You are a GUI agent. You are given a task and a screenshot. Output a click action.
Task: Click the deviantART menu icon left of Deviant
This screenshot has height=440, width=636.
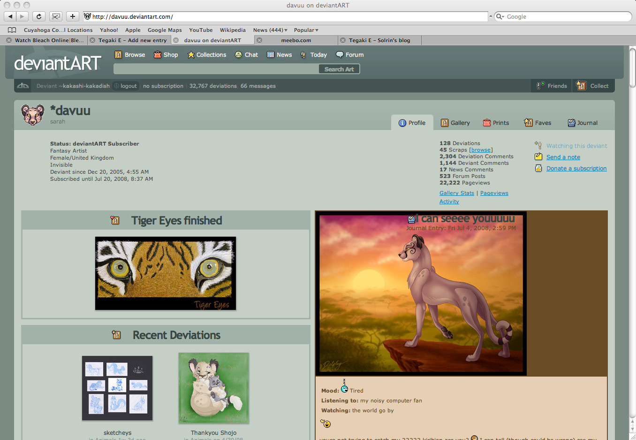pyautogui.click(x=23, y=86)
